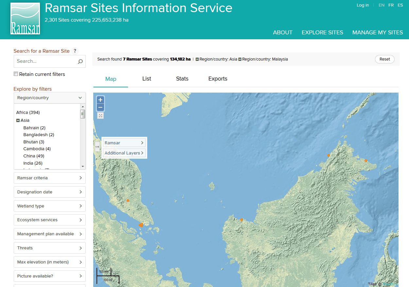Expand the Wetland type filter
Image resolution: width=409 pixels, height=287 pixels.
point(50,206)
